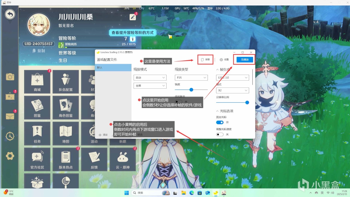Viewport: 350px width, 197px height.
Task: Switch to Genshin Impact taskbar icon
Action: 224,193
